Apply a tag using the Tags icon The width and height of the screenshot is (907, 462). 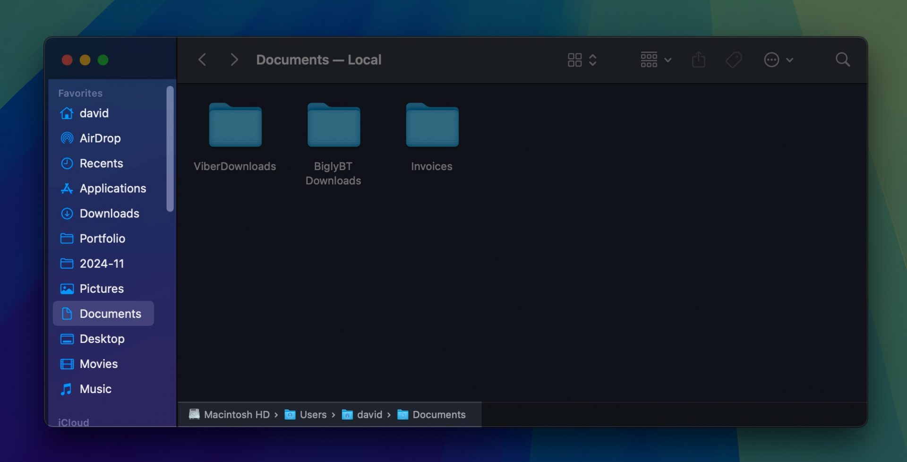[x=734, y=60]
